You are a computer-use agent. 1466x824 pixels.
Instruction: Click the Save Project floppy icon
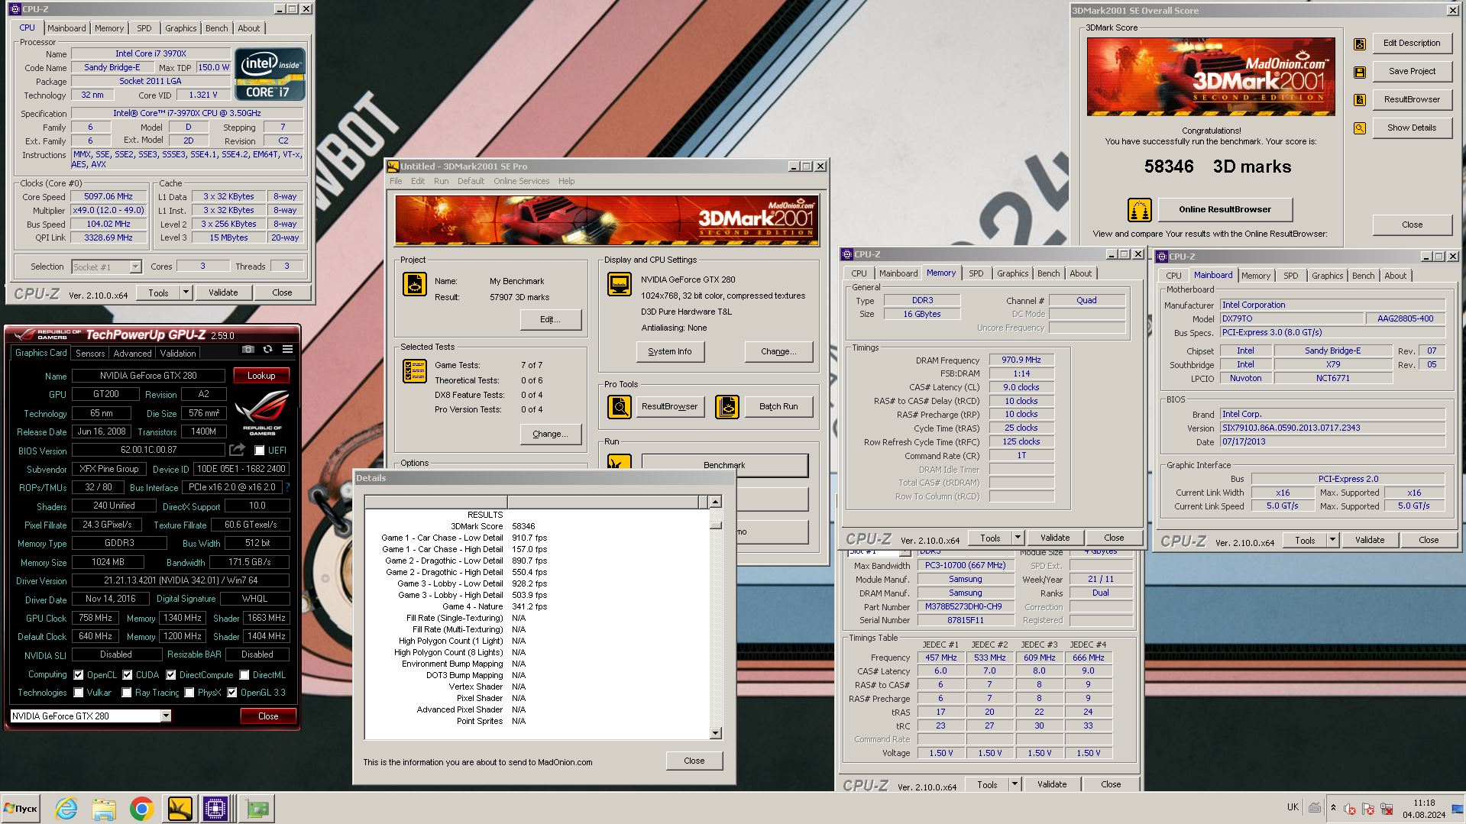(1360, 72)
